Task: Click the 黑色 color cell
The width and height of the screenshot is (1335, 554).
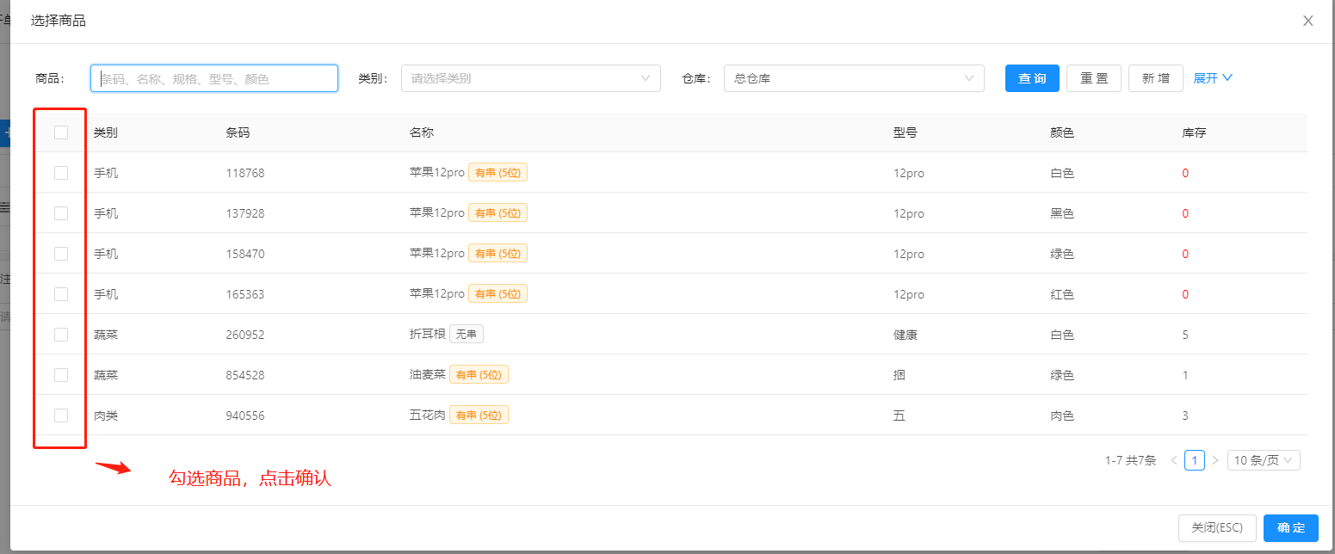Action: 1062,213
